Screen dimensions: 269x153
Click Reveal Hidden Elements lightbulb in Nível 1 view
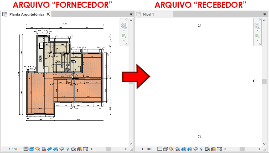201,149
